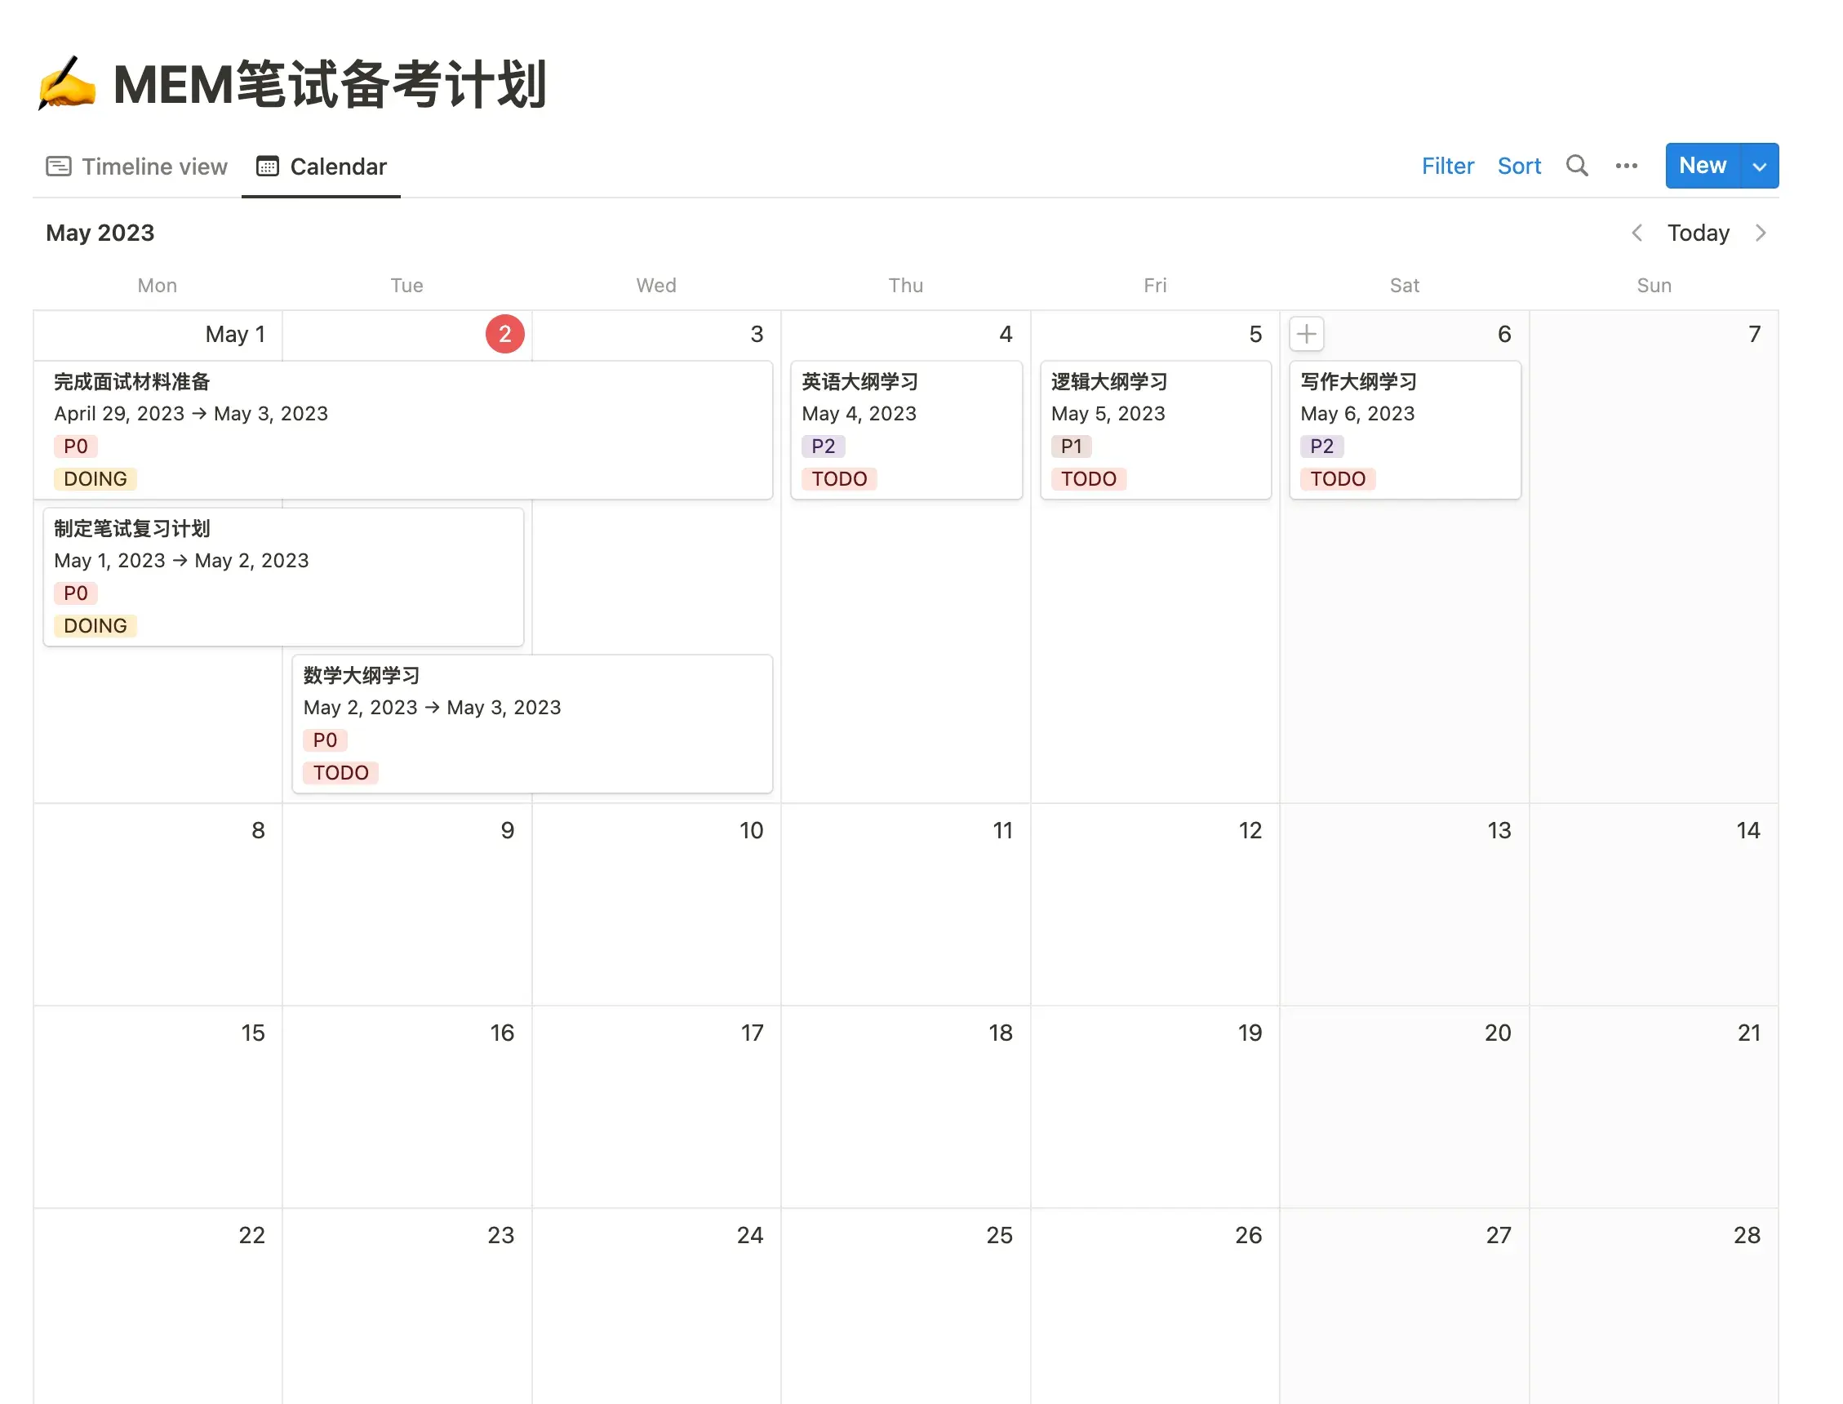Screen dimensions: 1843x1404
Task: Switch to the Calendar tab
Action: tap(338, 166)
